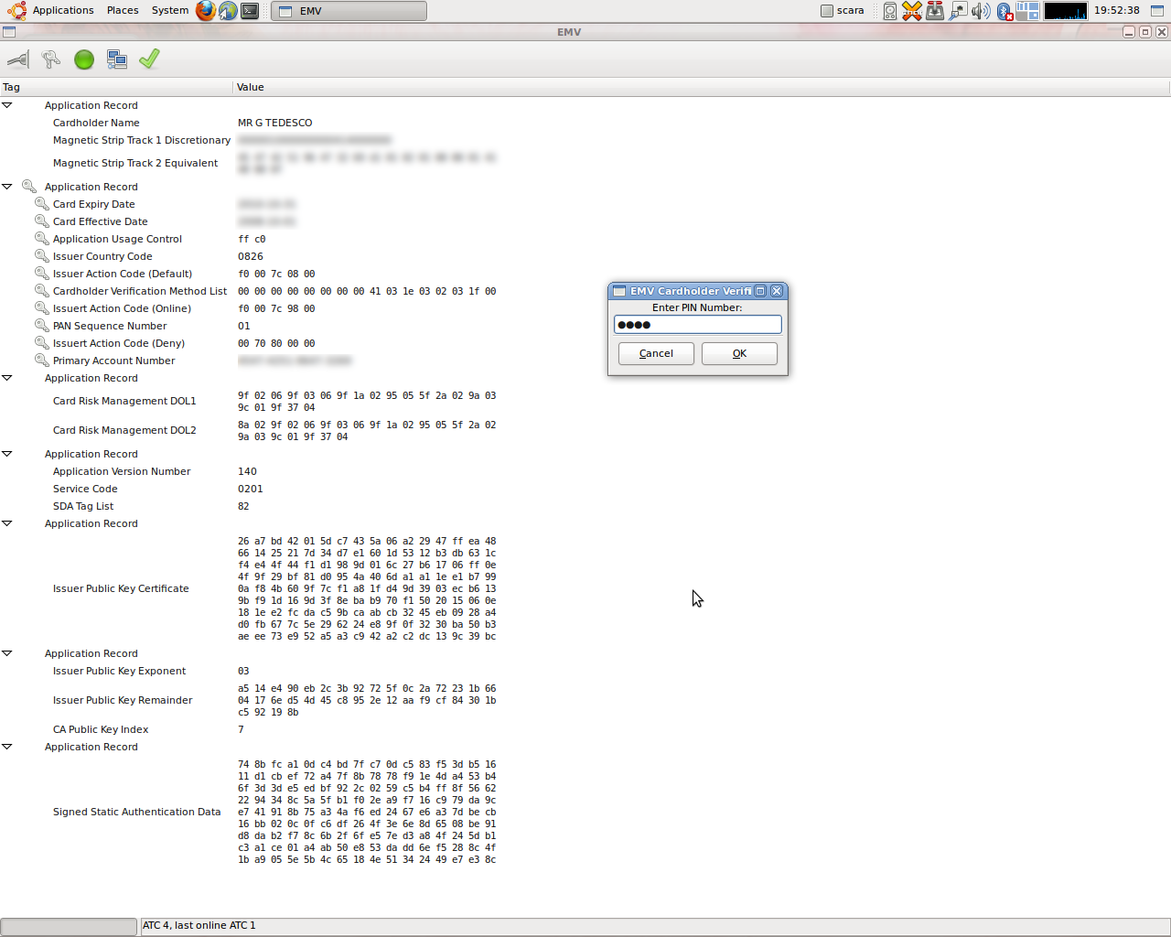The image size is (1171, 937).
Task: Open the Places menu
Action: (x=123, y=11)
